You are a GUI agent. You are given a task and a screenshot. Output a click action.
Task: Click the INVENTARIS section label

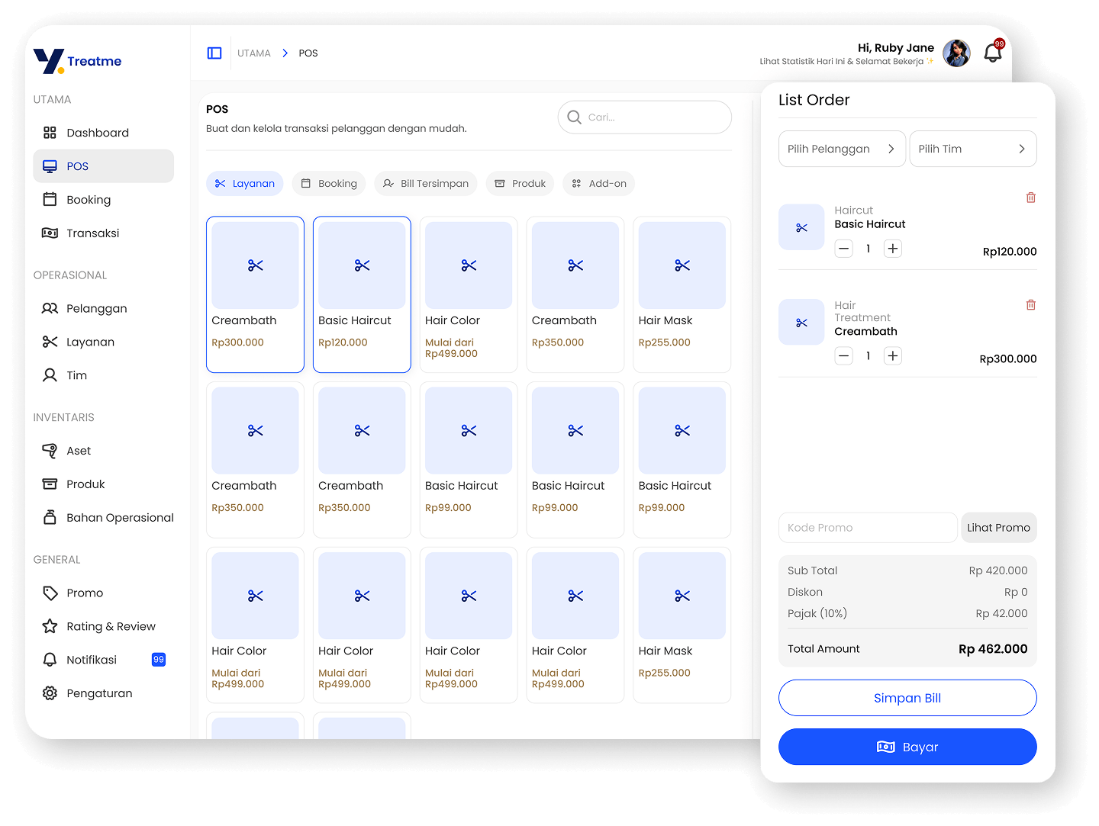point(64,418)
